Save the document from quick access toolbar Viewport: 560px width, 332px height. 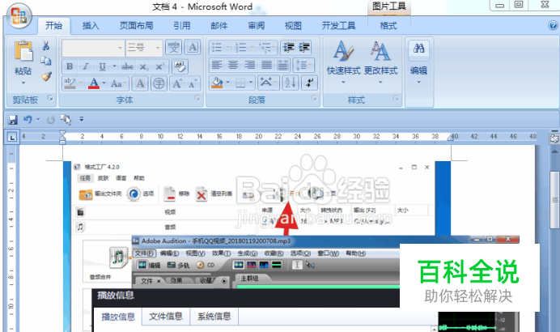click(13, 119)
